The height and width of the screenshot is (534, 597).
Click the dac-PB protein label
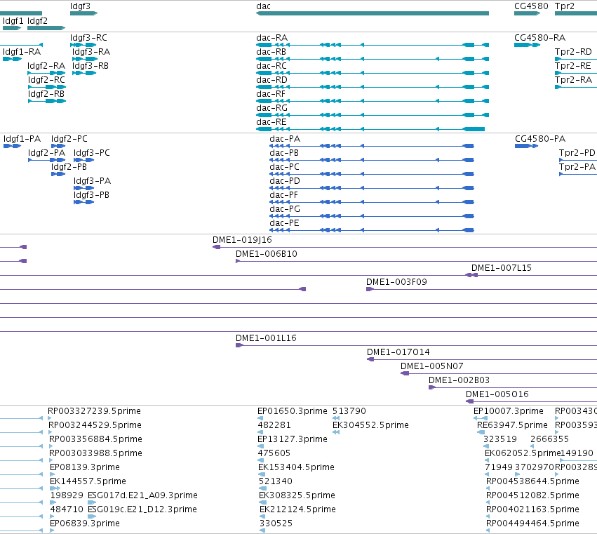tap(284, 153)
